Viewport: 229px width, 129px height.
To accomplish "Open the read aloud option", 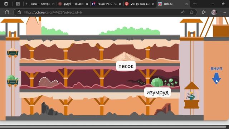I will tap(182, 12).
